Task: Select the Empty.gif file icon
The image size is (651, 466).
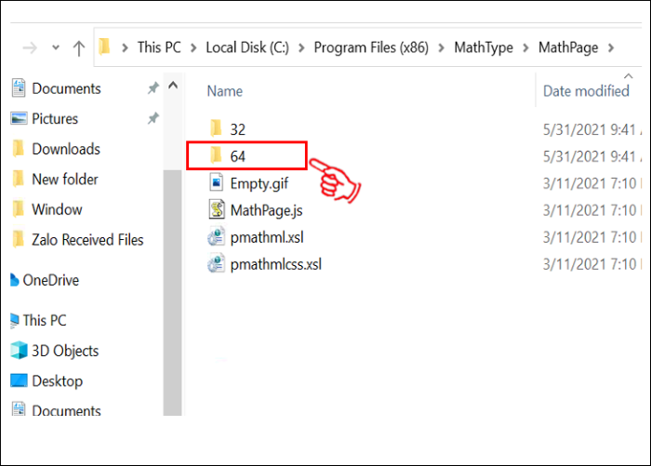Action: [216, 182]
